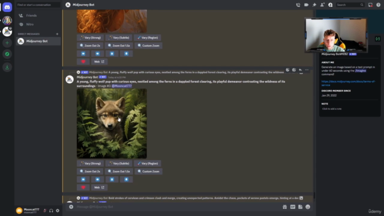Open gift icon in message box
This screenshot has width=384, height=216.
[284, 206]
